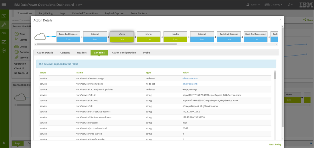Switch to the Action Details tab
The height and width of the screenshot is (148, 314).
[45, 53]
